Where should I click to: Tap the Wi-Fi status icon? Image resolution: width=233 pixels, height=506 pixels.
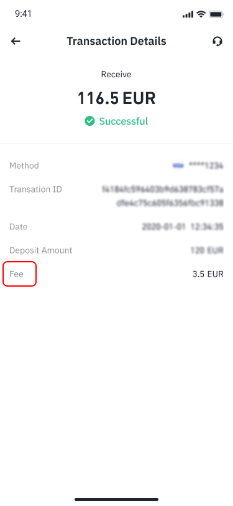(201, 14)
